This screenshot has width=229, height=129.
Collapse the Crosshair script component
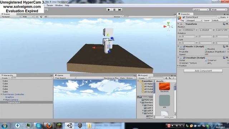click(x=178, y=58)
